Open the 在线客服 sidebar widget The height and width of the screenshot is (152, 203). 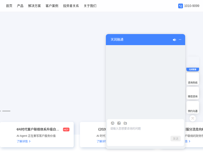click(193, 64)
